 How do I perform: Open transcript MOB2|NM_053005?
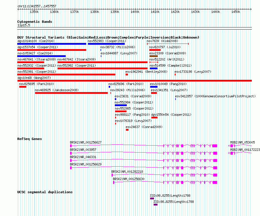click(242, 142)
